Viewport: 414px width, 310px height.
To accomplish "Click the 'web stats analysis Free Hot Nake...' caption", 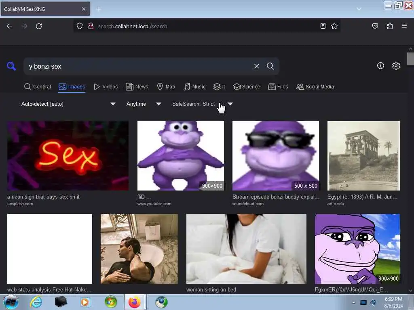I will 49,290.
